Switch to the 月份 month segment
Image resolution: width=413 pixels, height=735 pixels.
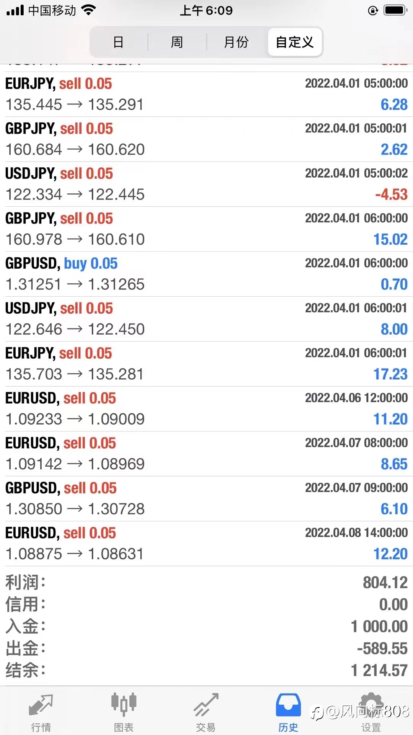pos(236,42)
